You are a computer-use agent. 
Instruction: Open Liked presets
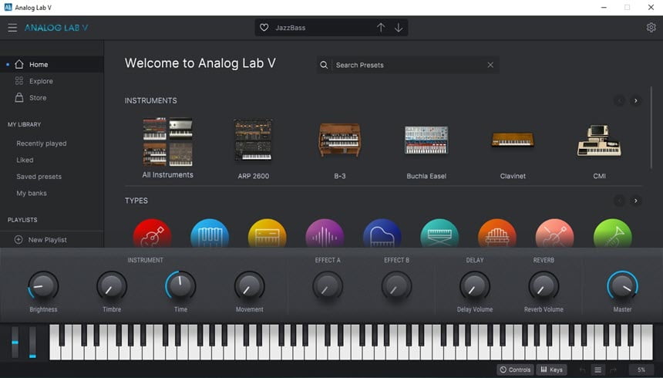25,160
